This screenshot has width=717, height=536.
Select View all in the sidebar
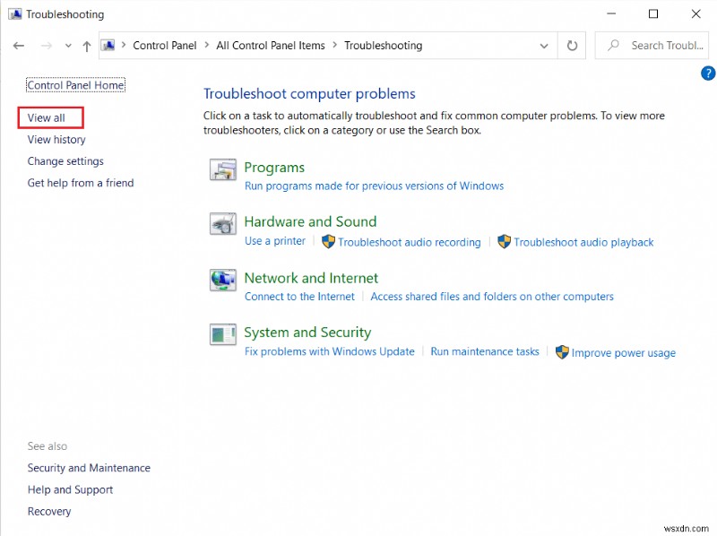[49, 117]
